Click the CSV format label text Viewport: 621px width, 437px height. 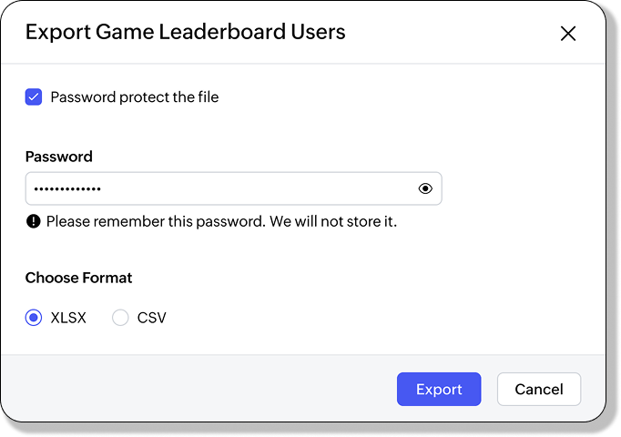click(152, 318)
